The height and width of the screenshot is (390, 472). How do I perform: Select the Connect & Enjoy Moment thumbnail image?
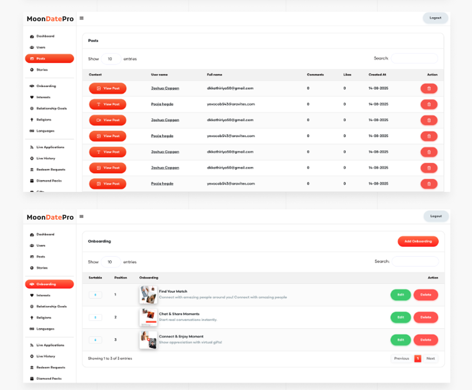point(148,340)
